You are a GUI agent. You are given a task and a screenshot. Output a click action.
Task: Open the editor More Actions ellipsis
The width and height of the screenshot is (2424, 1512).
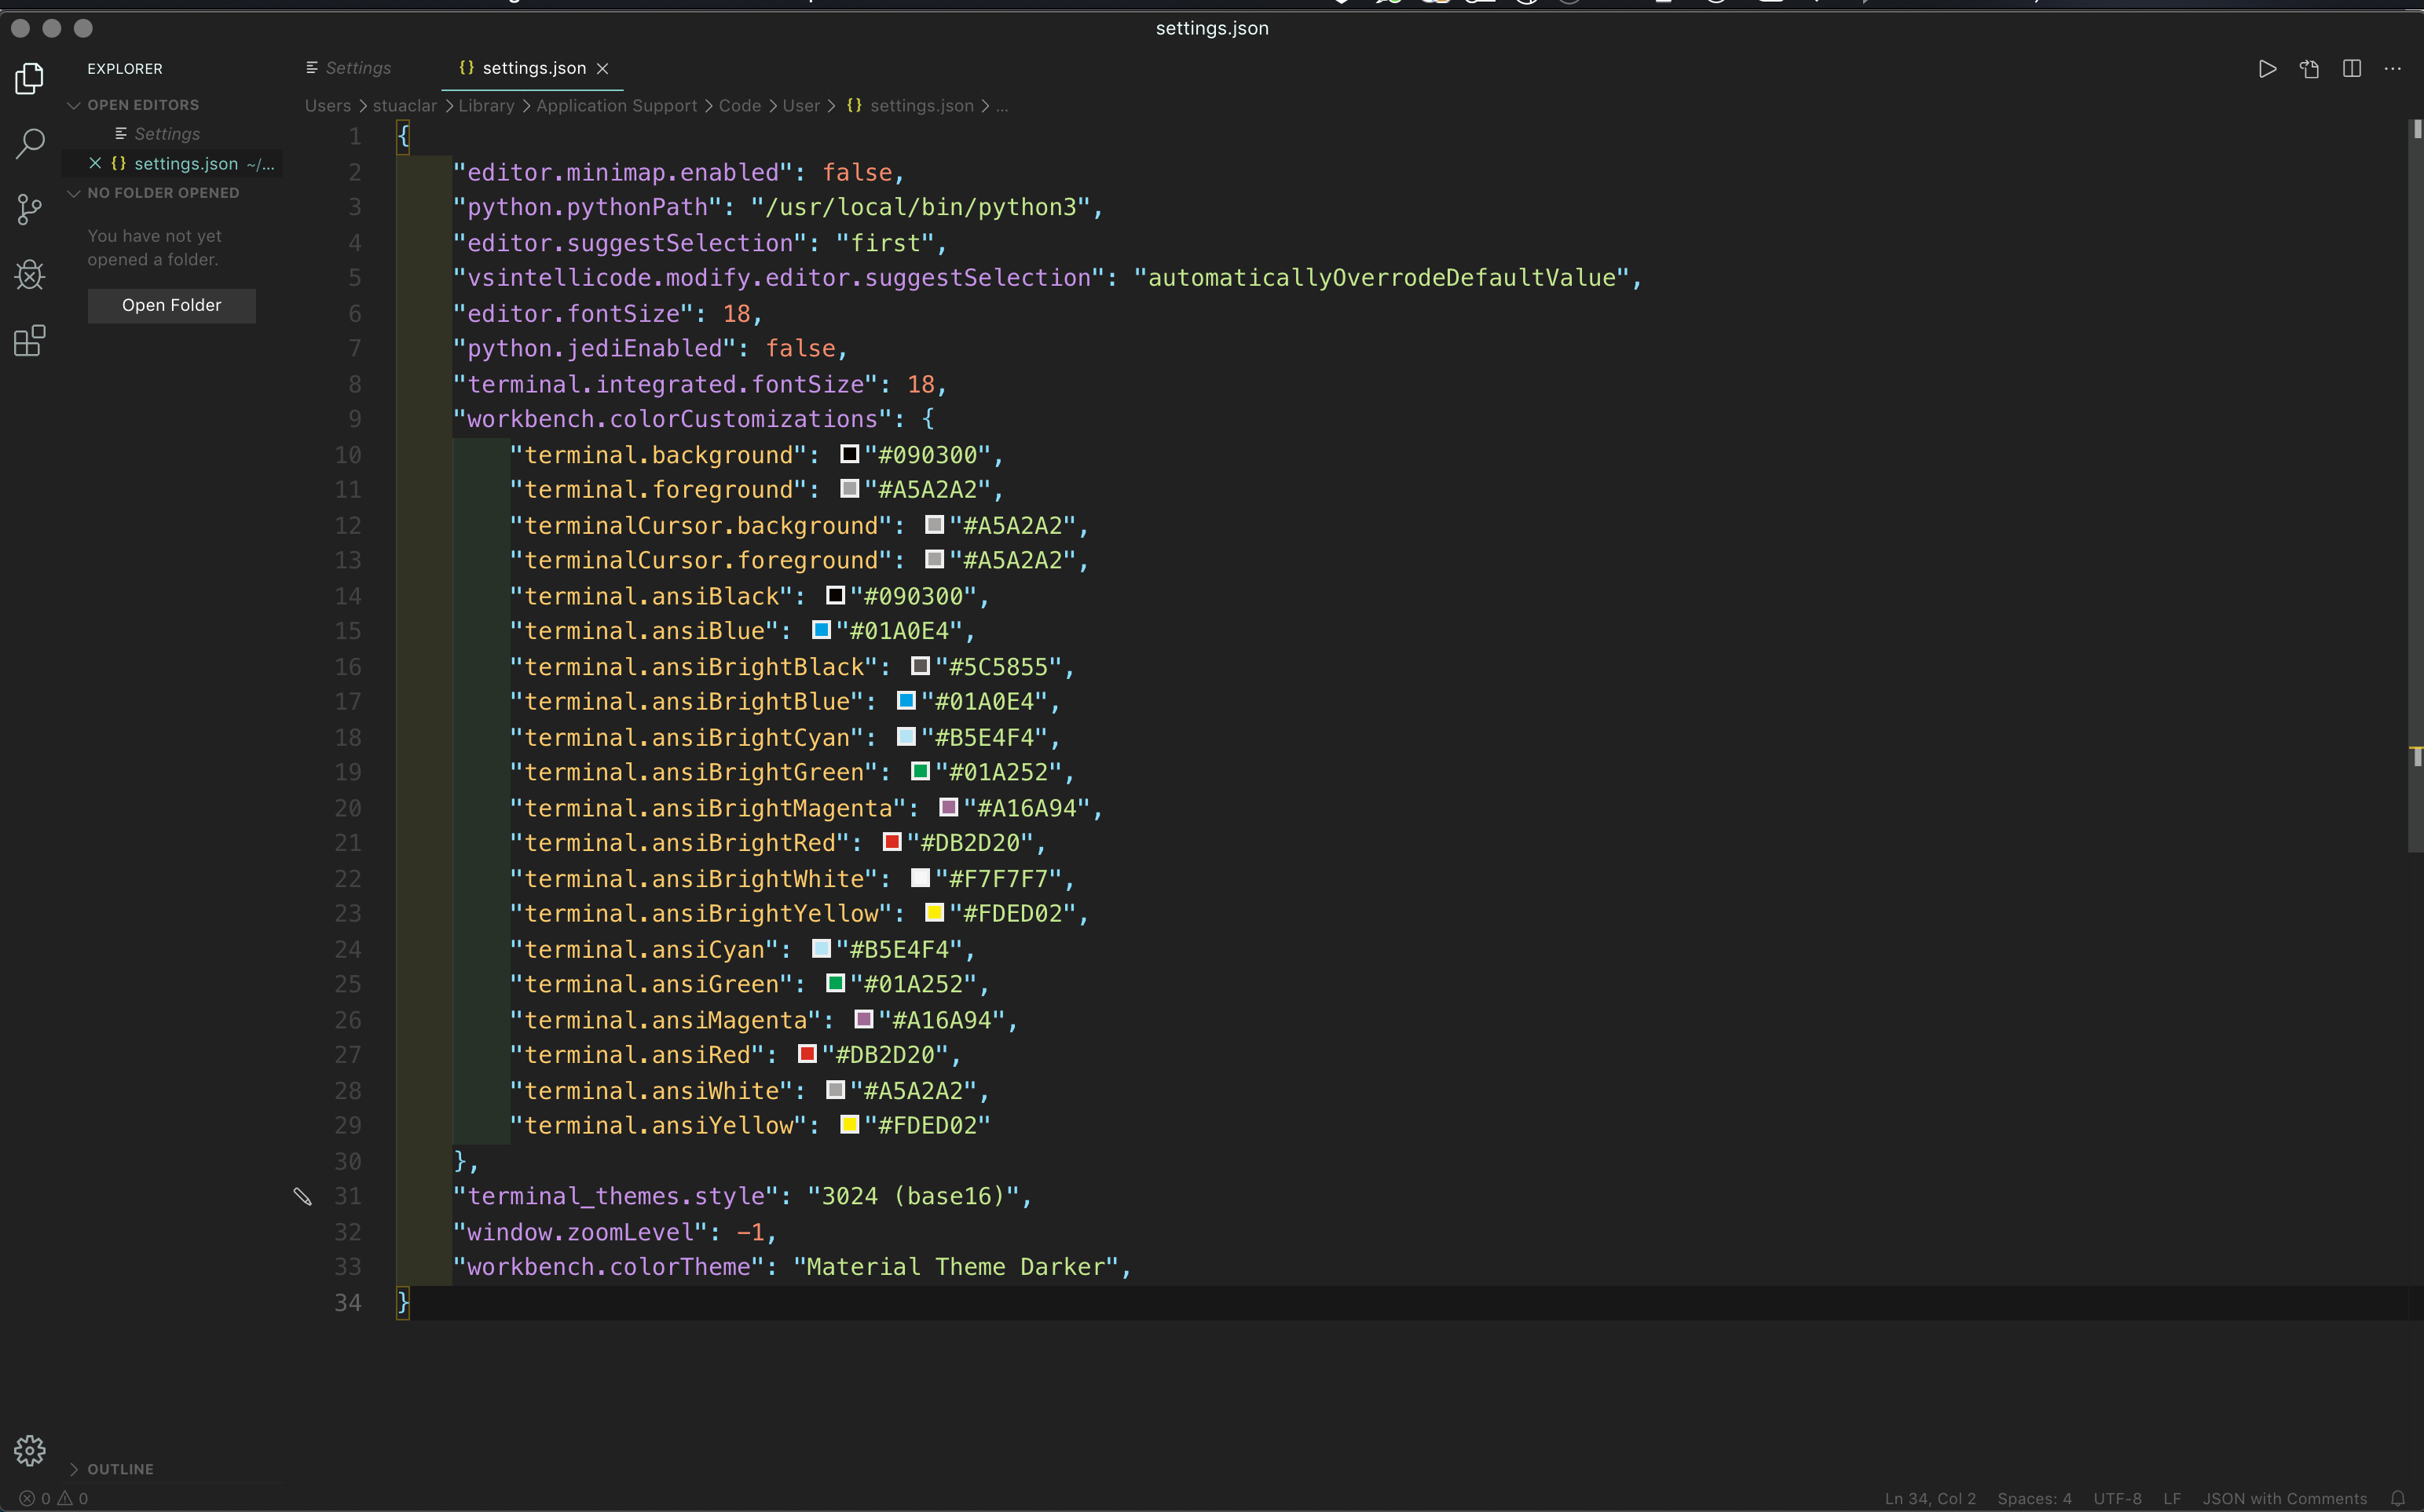[x=2393, y=69]
